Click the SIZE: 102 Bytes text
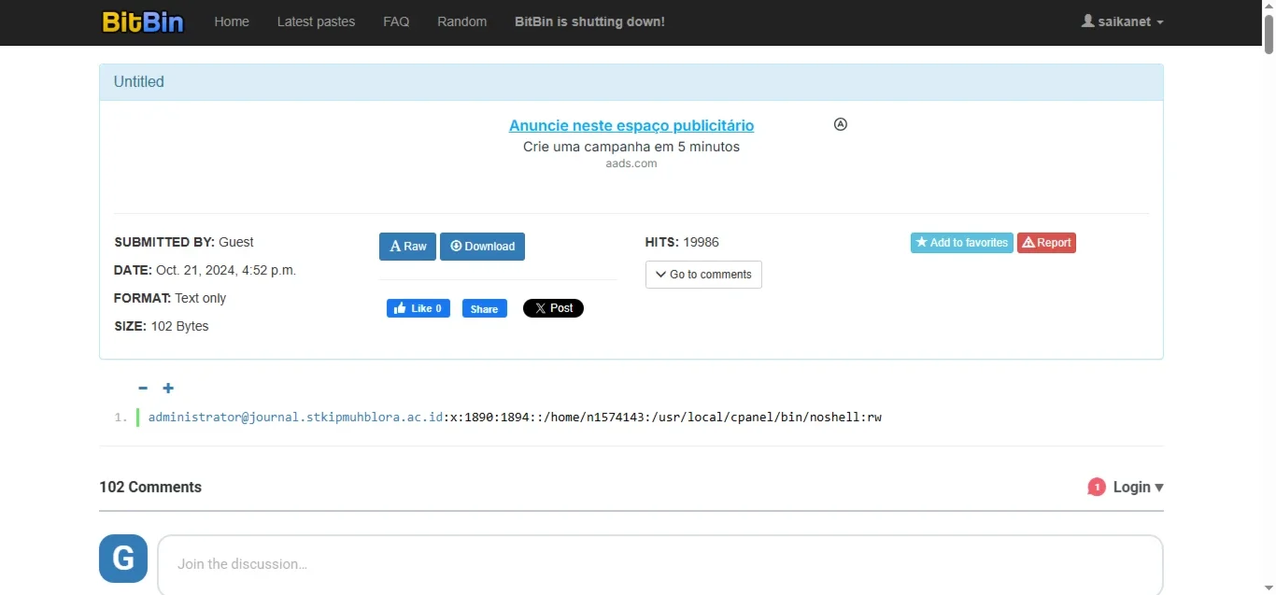 tap(162, 326)
